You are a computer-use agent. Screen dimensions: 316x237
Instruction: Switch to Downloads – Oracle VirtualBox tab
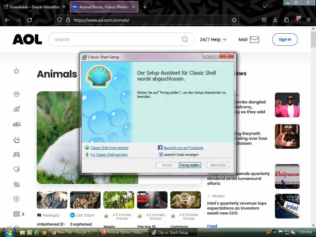(x=35, y=7)
